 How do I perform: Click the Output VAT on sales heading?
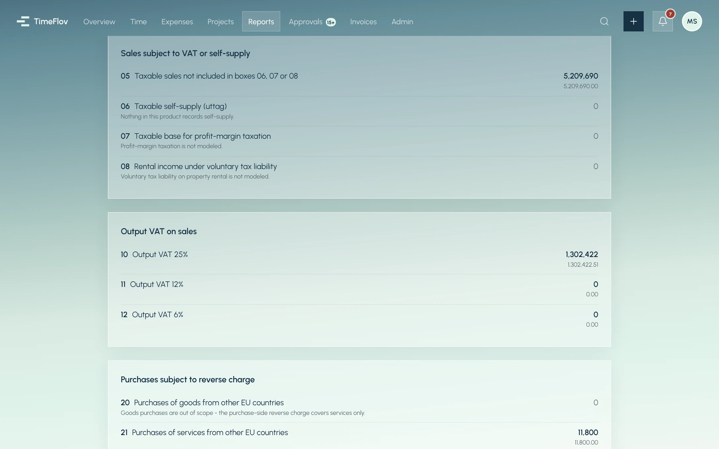click(x=159, y=231)
